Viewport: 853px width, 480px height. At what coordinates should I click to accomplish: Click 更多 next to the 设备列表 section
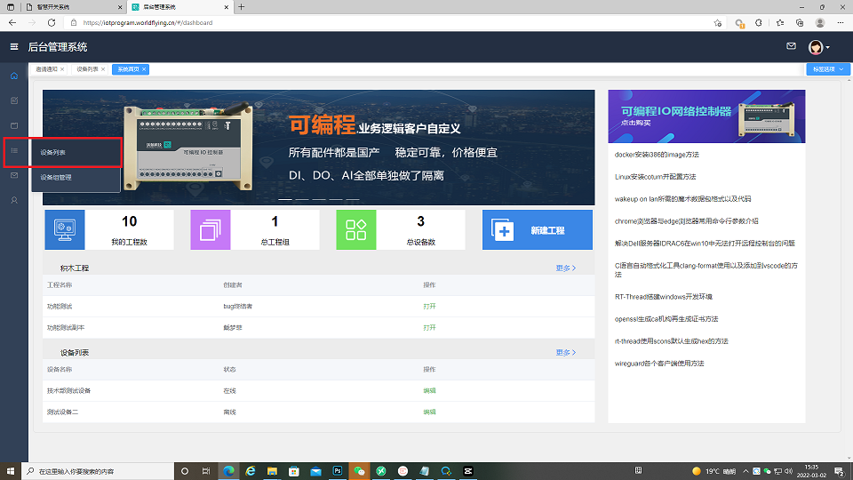coord(566,353)
